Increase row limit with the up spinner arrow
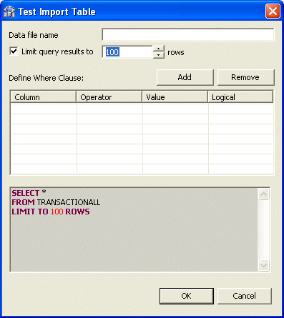The width and height of the screenshot is (284, 318). point(158,49)
